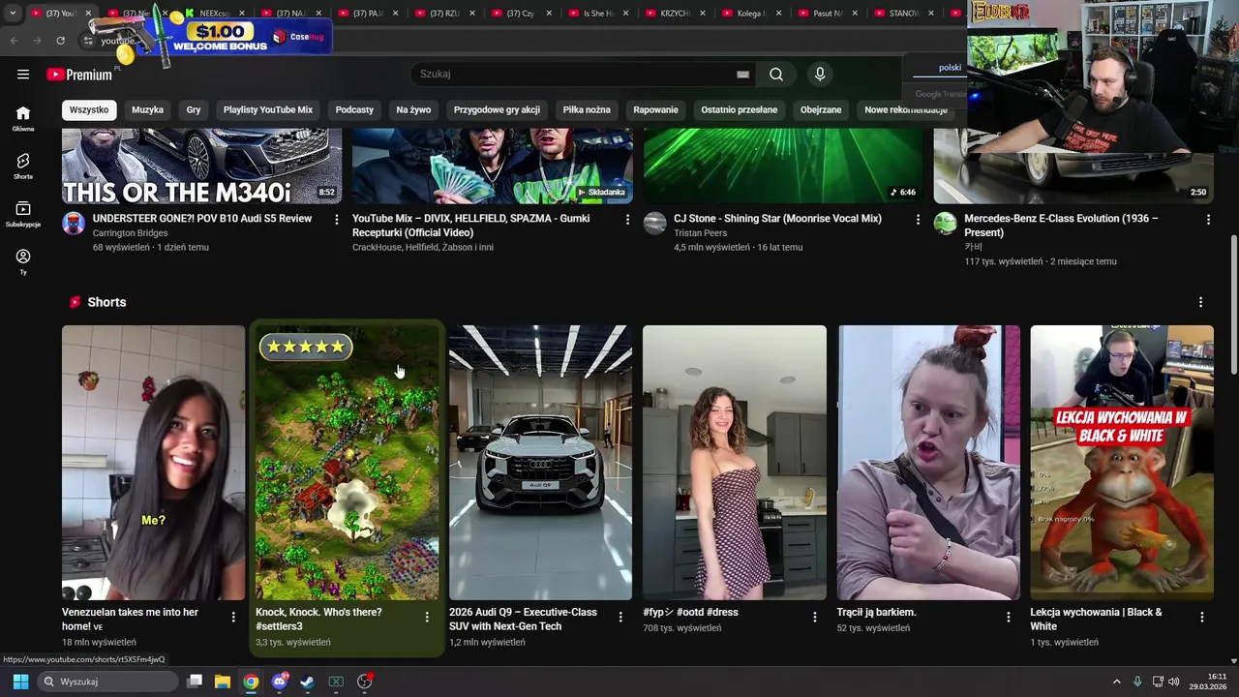Open Subskrypcje in the left sidebar
This screenshot has width=1239, height=697.
(23, 214)
